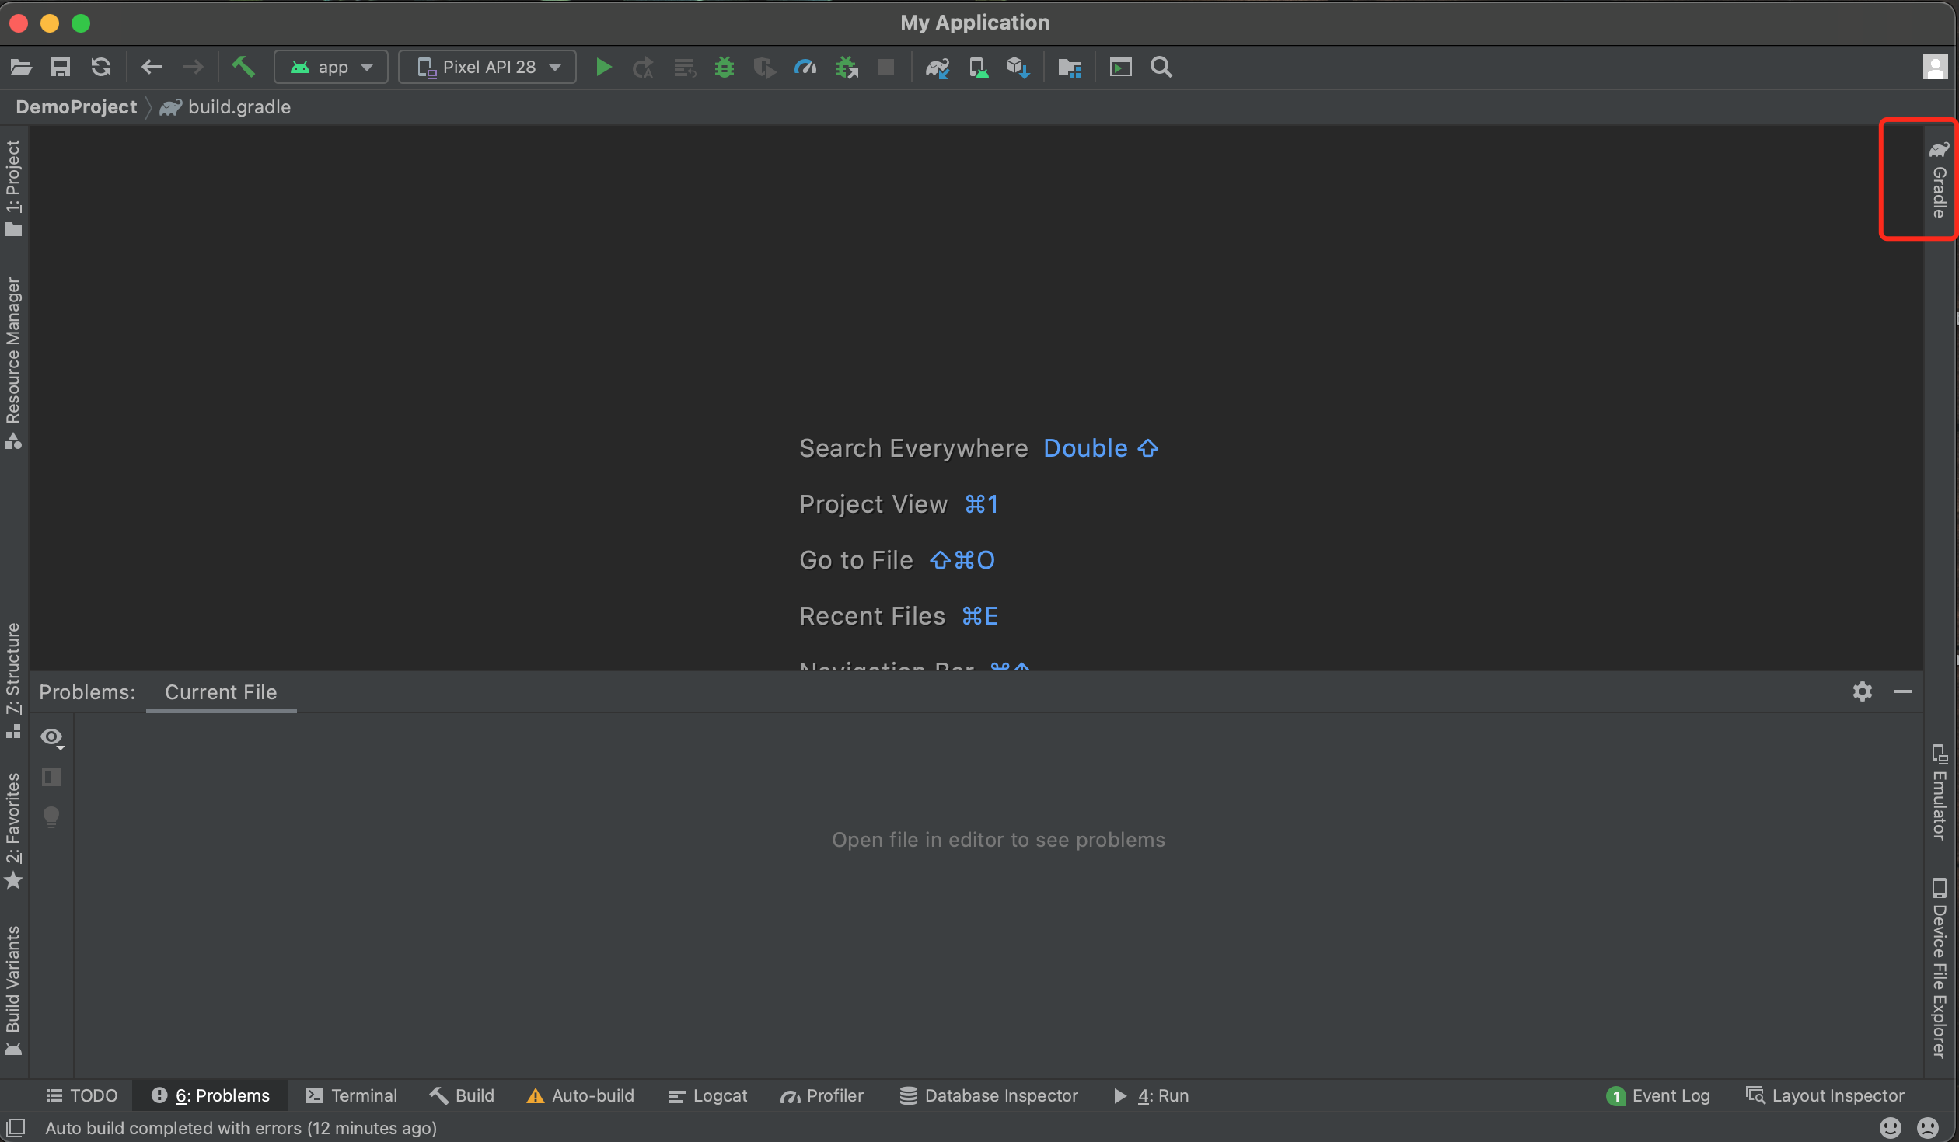Switch to the Logcat tab
The image size is (1959, 1142).
click(706, 1095)
